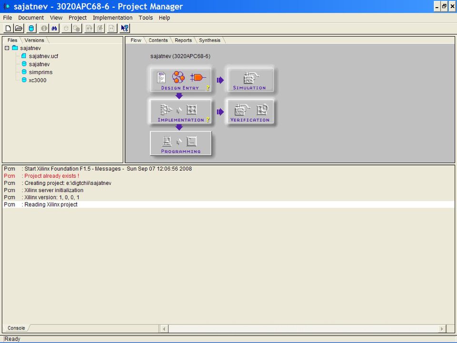Click the yellow question mark on Design Entry
Screen dimensions: 457x343
(208, 88)
